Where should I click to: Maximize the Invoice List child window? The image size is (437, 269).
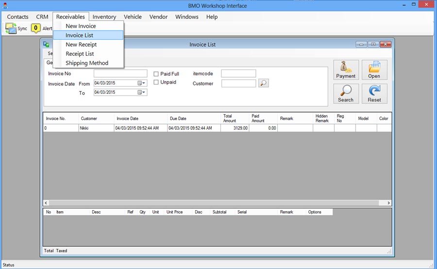373,44
